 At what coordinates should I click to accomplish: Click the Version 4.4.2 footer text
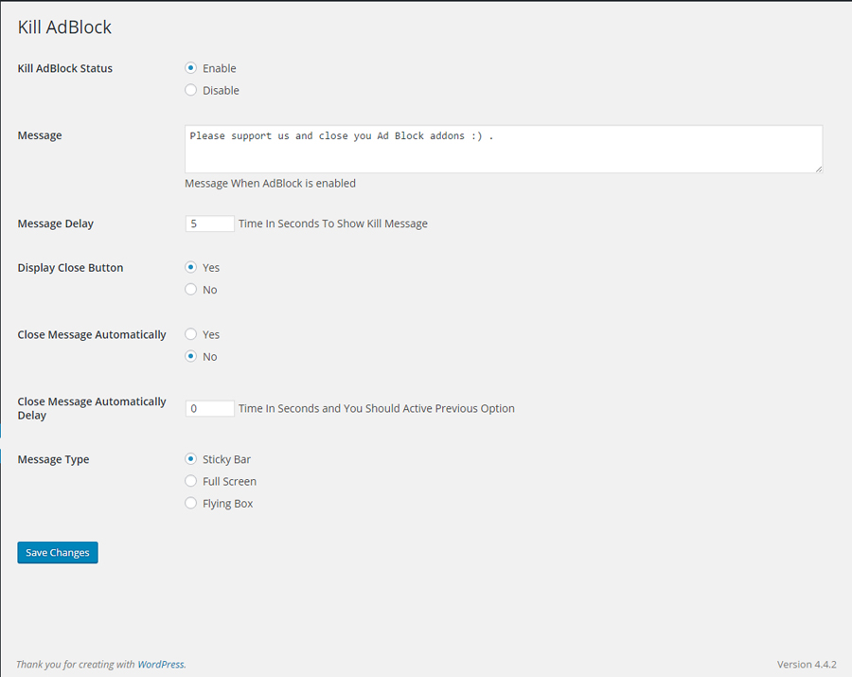coord(808,665)
